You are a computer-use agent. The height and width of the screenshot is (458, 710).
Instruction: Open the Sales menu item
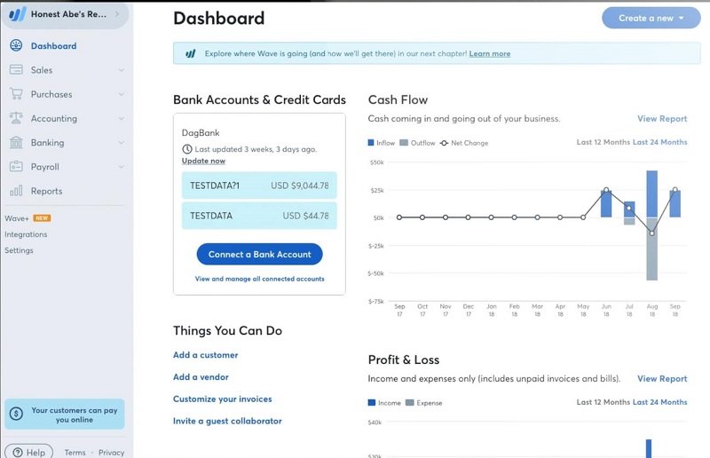tap(42, 70)
